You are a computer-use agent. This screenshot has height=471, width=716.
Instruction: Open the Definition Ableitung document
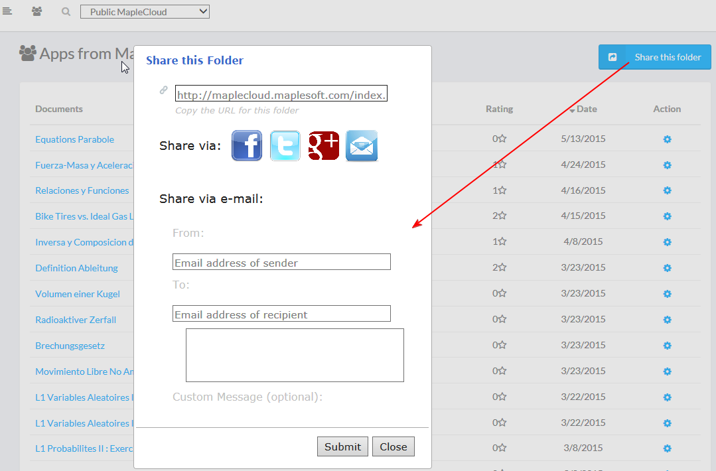tap(77, 268)
